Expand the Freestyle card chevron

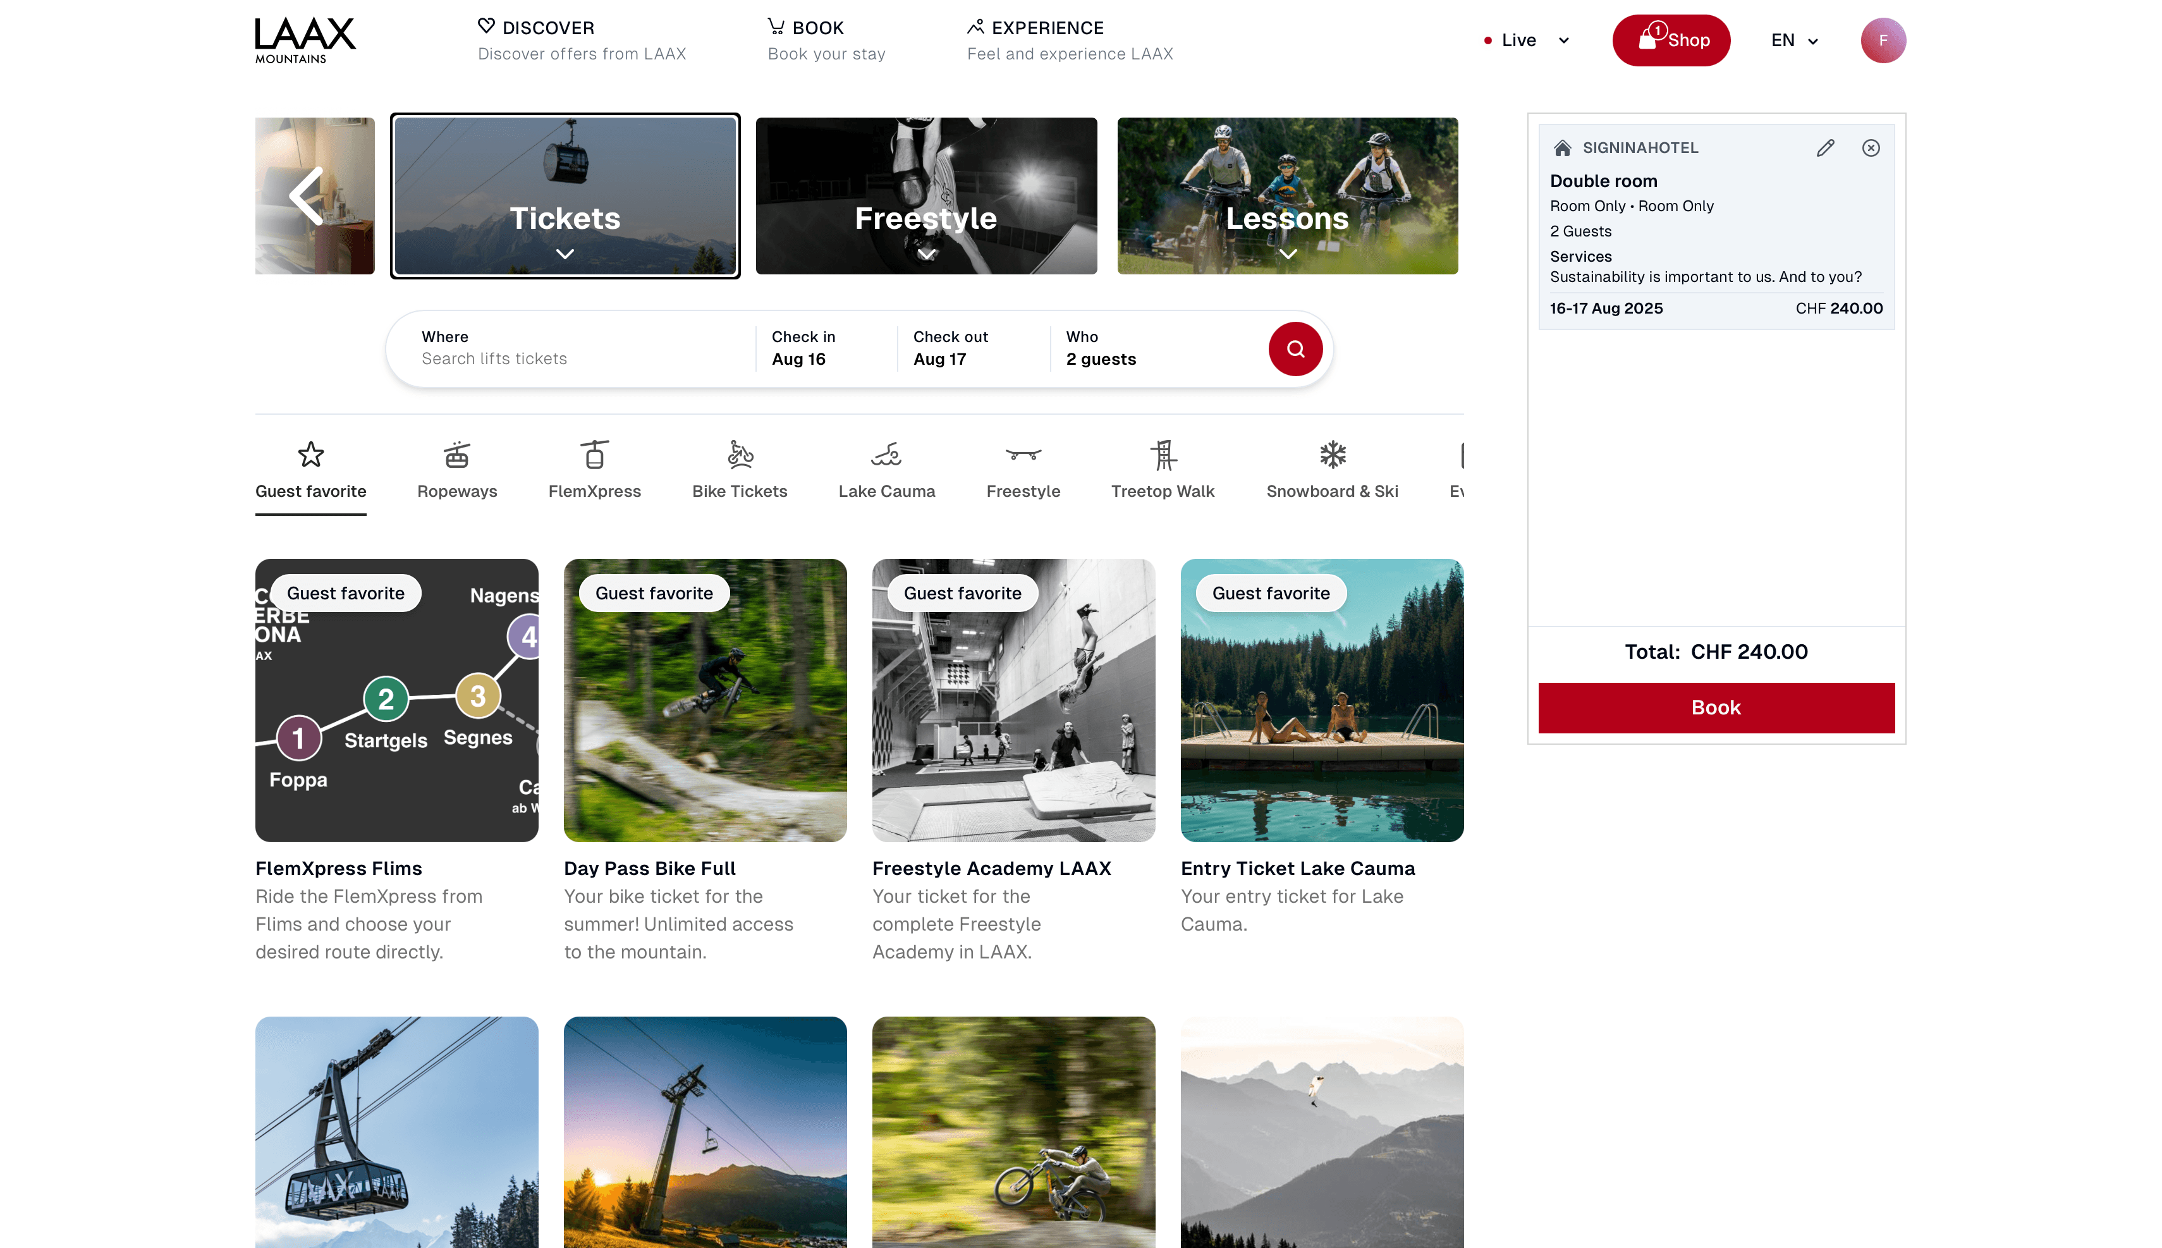coord(925,254)
